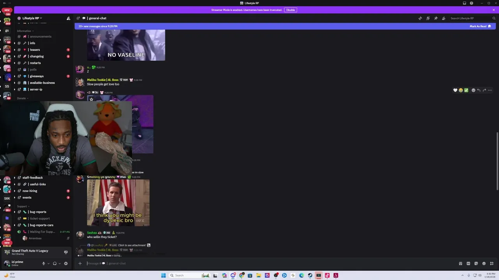
Task: Open the GIF picker icon
Action: [x=468, y=263]
